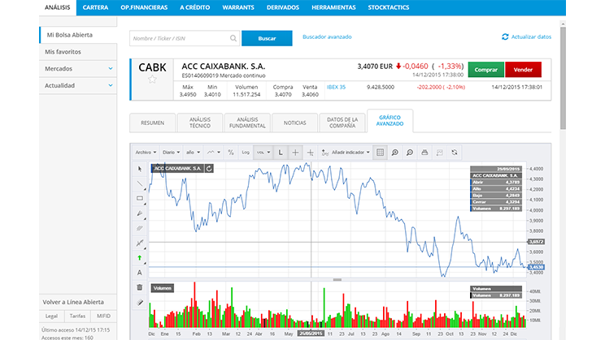Toggle the L last-value label button
605x340 pixels.
click(x=281, y=153)
